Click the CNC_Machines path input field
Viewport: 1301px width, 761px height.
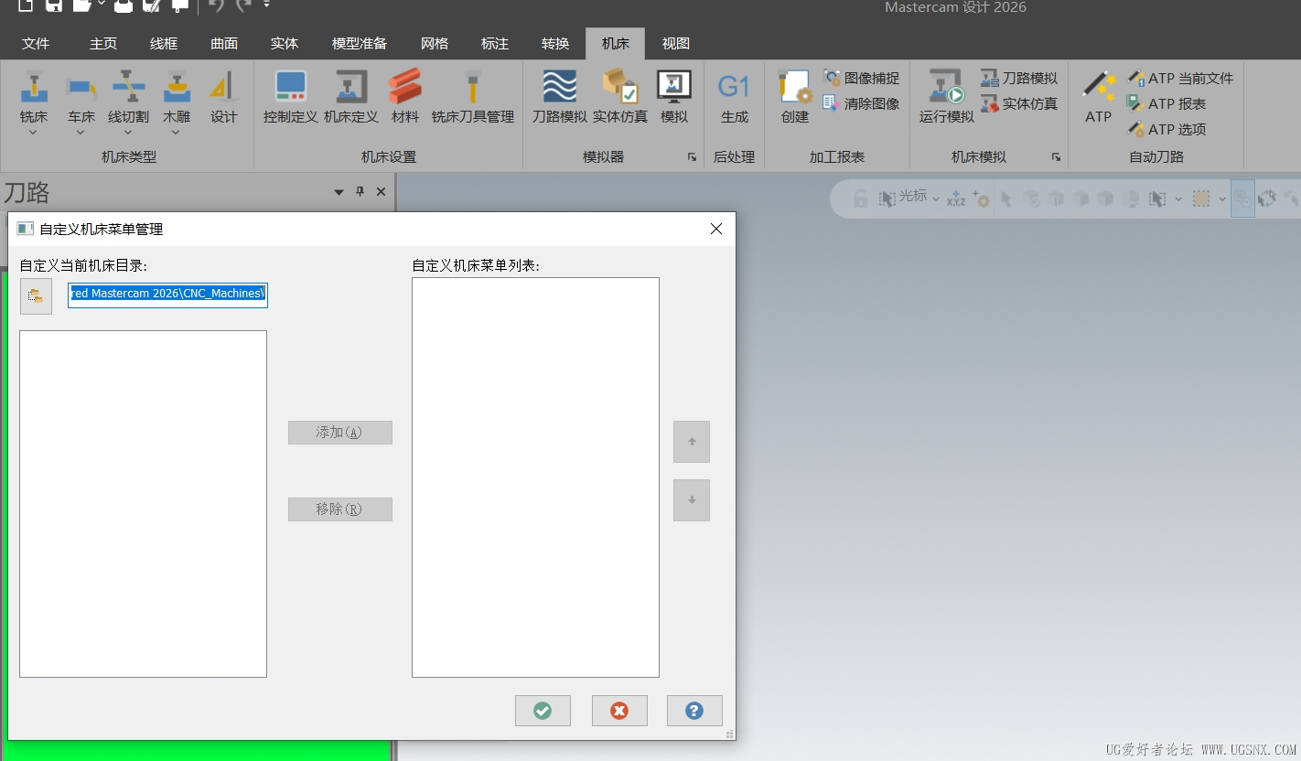tap(168, 295)
